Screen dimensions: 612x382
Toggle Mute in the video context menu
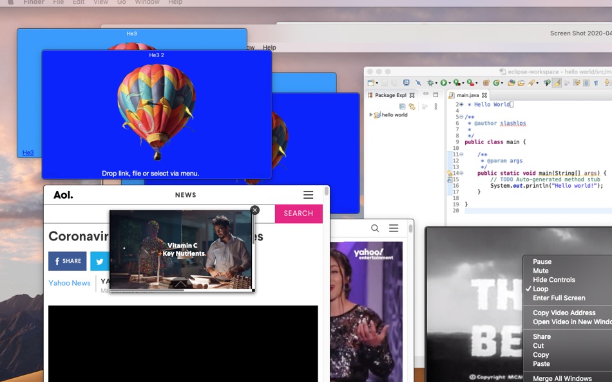(540, 271)
